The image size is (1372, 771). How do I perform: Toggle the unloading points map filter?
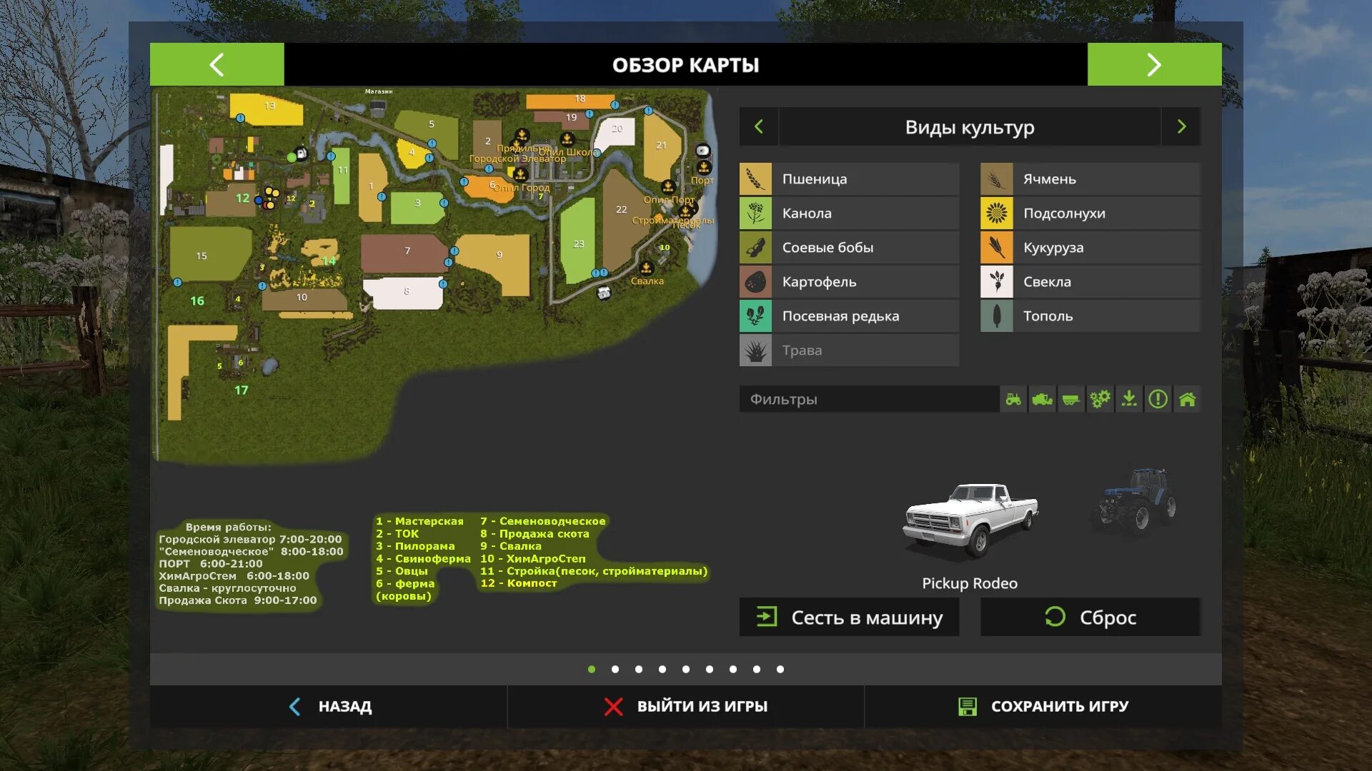(x=1129, y=399)
